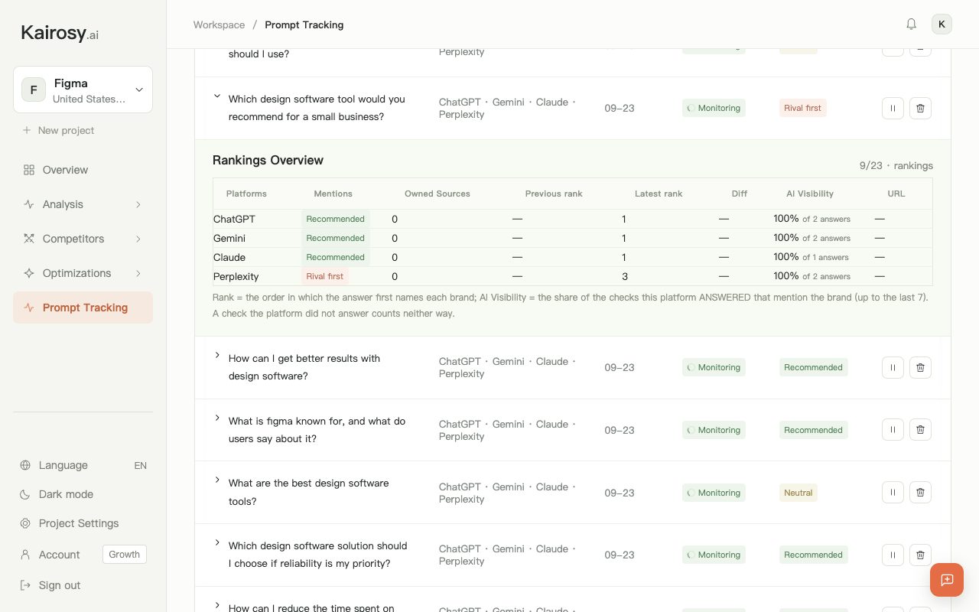Expand the 'reliability is my priority' row
This screenshot has width=979, height=612.
click(217, 543)
